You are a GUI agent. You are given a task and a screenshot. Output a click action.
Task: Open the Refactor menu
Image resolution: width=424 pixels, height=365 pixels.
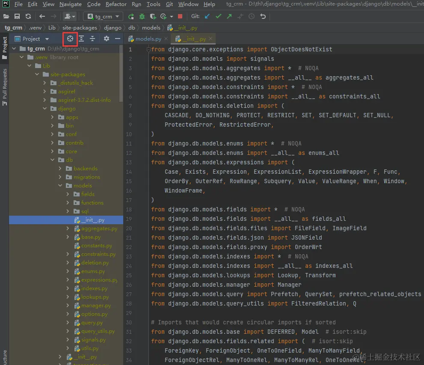(116, 4)
